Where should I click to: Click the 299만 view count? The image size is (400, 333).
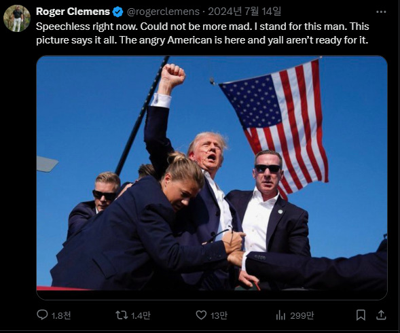(x=302, y=315)
